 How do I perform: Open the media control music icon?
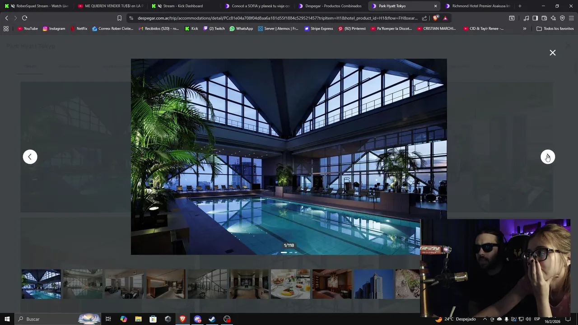point(526,18)
